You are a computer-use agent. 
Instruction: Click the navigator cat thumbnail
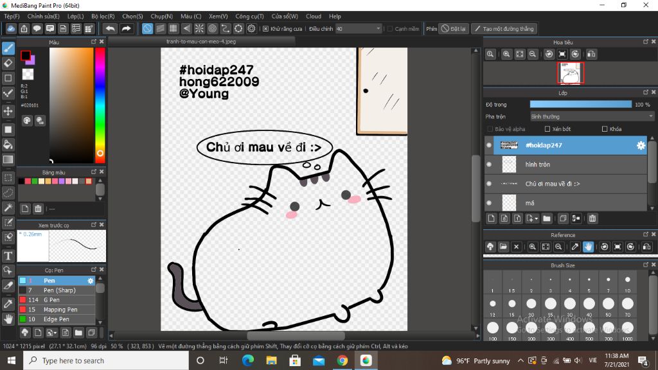pyautogui.click(x=571, y=73)
